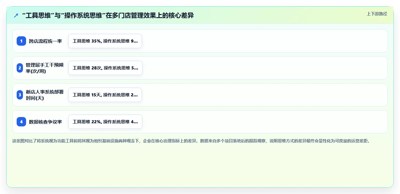
Task: Select the number 3 badge for 新店人事系统部署时间
Action: (x=20, y=95)
